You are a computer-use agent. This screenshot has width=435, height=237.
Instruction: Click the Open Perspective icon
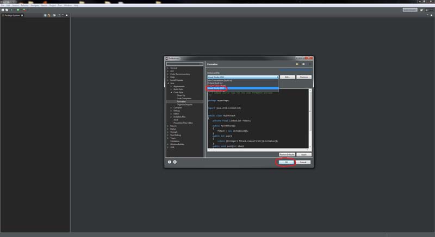(x=421, y=10)
